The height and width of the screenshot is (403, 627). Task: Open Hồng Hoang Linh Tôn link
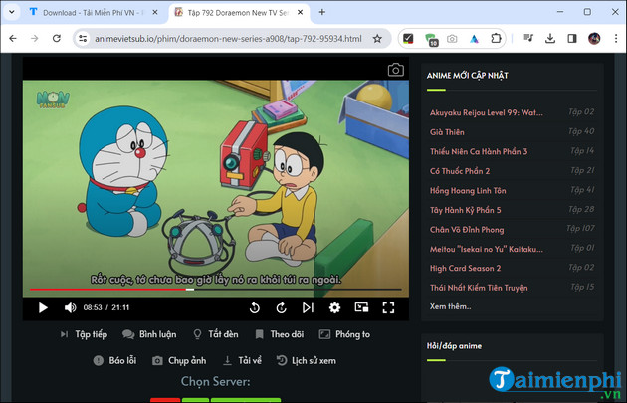point(468,191)
